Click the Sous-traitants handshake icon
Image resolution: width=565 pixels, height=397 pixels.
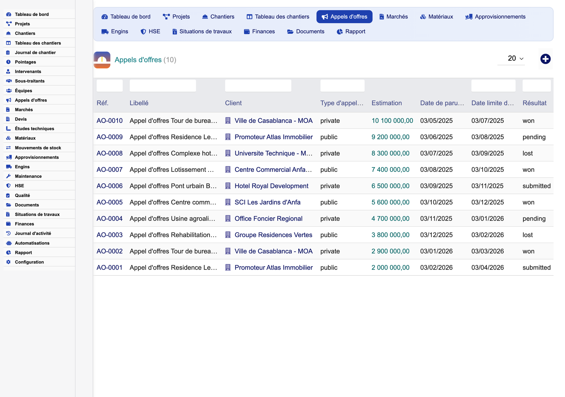point(9,81)
